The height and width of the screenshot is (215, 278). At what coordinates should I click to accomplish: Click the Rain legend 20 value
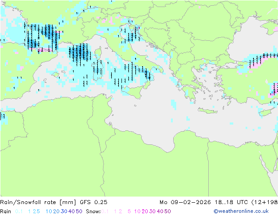point(56,211)
